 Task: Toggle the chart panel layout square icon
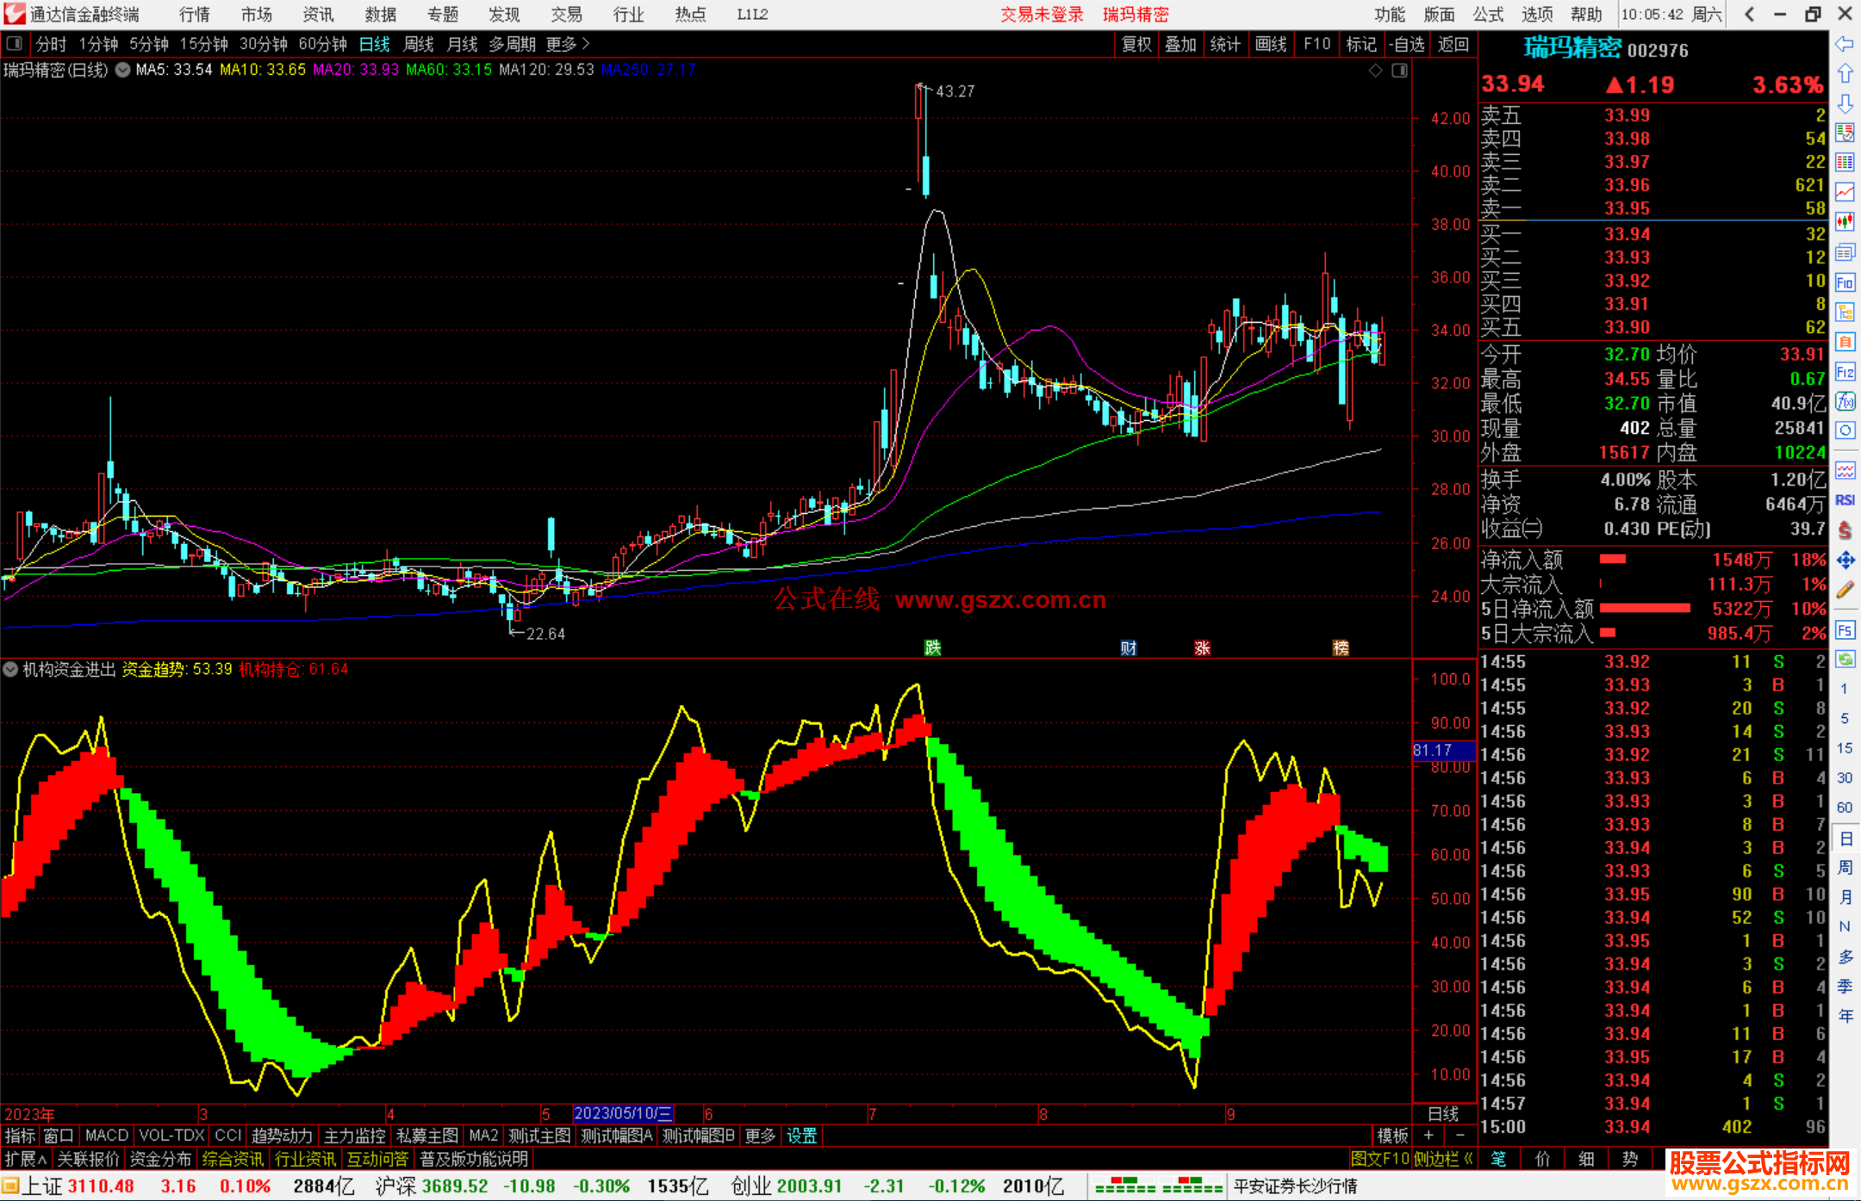click(1399, 71)
